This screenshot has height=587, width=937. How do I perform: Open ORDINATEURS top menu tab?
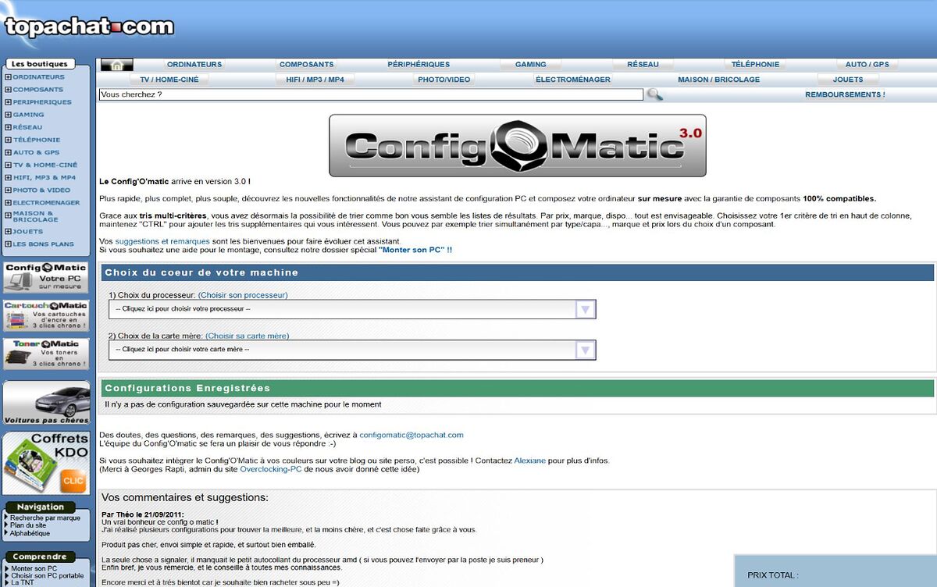tap(194, 65)
